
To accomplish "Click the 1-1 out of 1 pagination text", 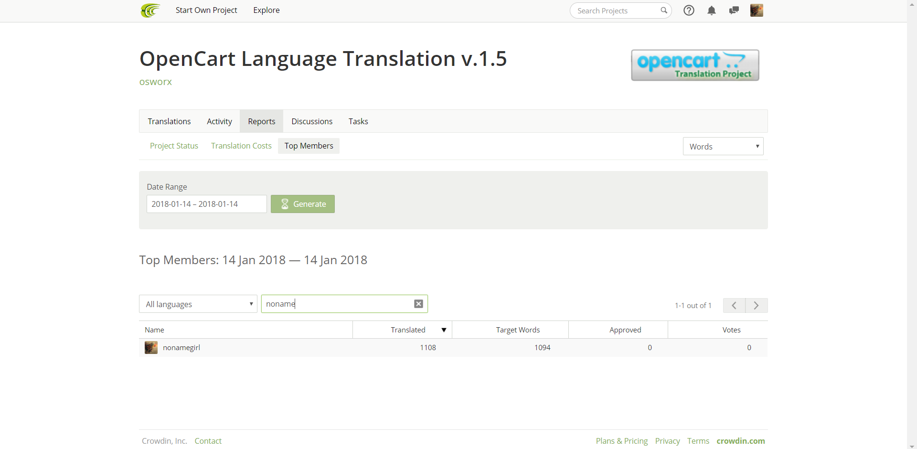I will click(693, 305).
